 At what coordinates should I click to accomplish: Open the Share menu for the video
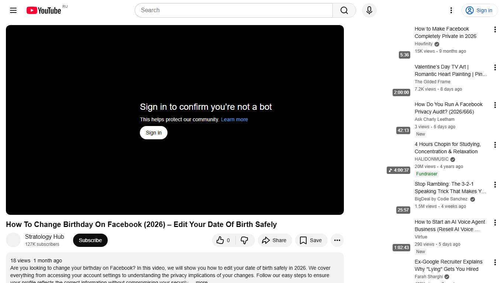[x=275, y=240]
